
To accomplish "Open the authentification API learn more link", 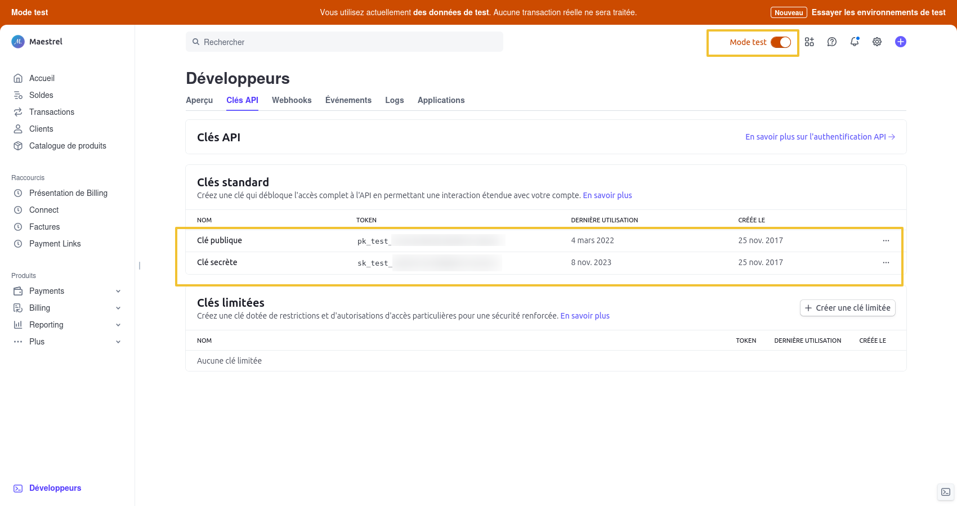I will 820,137.
